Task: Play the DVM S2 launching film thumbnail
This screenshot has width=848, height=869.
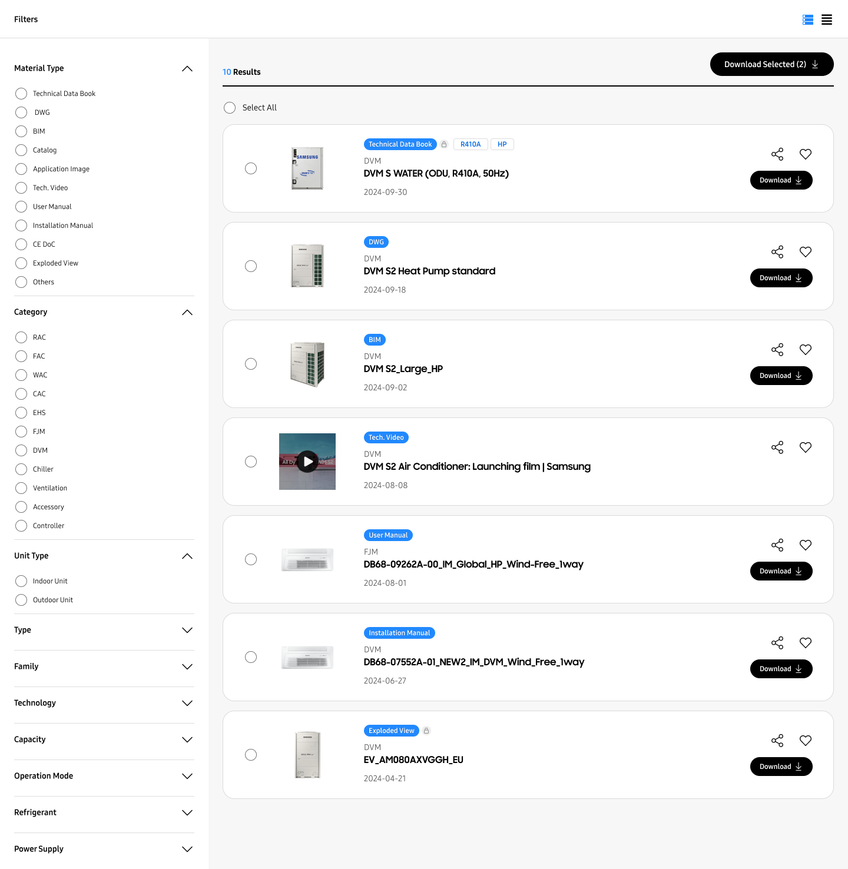Action: [307, 462]
